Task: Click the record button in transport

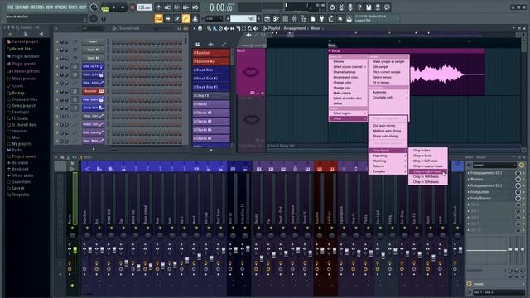Action: (x=132, y=7)
